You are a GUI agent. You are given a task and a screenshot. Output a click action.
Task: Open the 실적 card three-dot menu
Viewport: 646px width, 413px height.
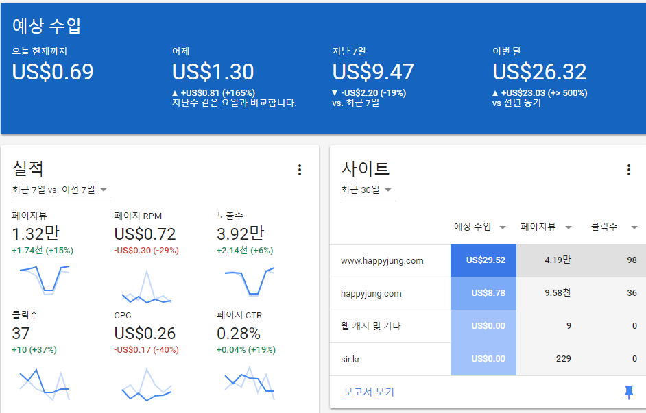300,170
